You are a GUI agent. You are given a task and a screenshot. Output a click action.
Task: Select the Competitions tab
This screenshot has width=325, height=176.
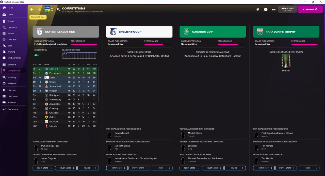38,17
